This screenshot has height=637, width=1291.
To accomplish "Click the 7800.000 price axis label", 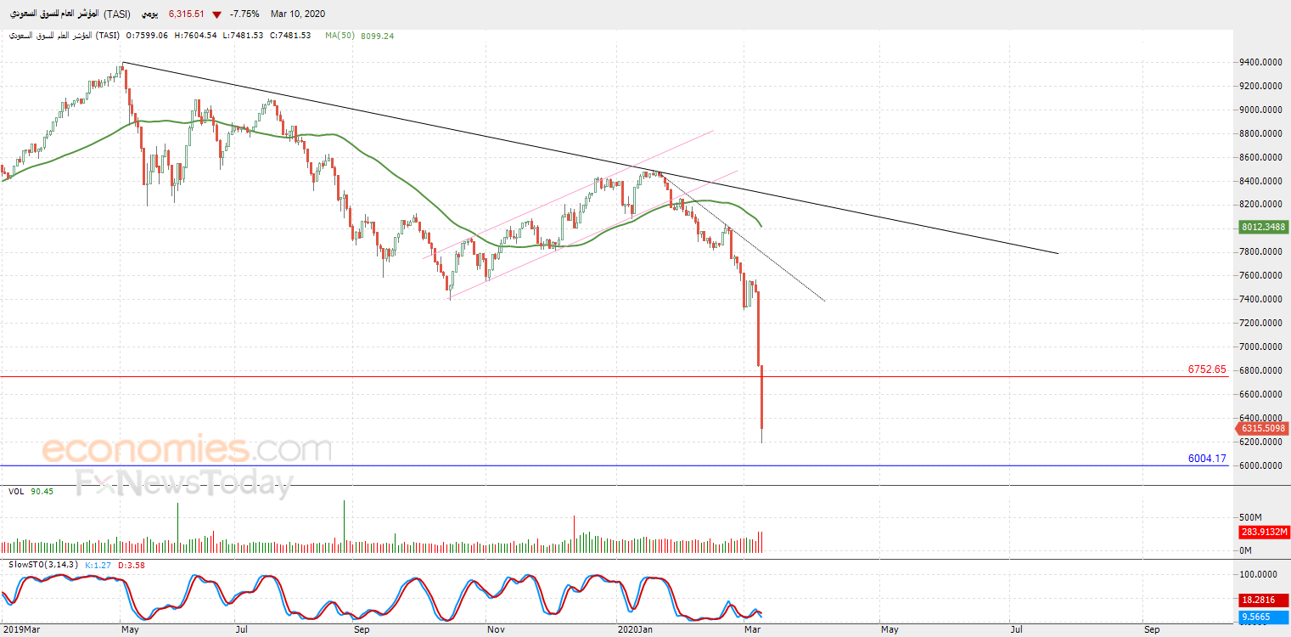I will [1260, 252].
